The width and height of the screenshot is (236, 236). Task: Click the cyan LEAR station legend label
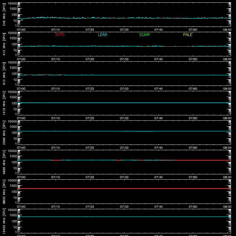click(x=102, y=35)
